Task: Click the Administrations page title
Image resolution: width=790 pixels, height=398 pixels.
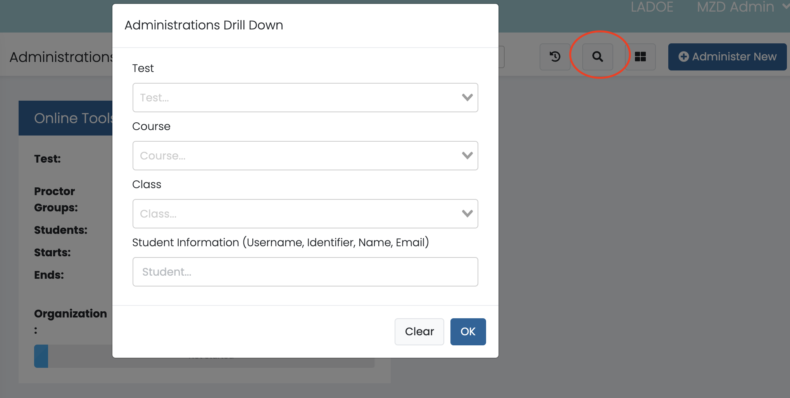Action: pyautogui.click(x=61, y=57)
